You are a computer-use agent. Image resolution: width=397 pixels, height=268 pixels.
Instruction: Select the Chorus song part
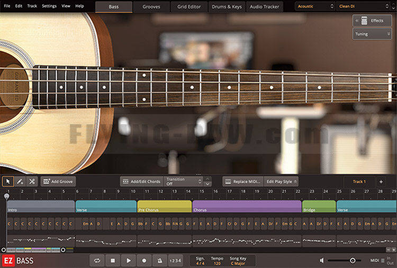tap(247, 206)
